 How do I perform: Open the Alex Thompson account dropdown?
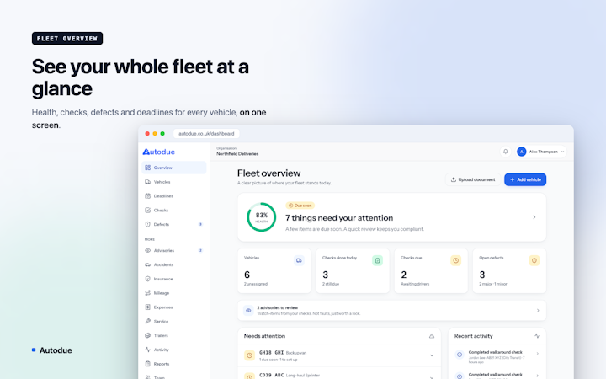pyautogui.click(x=541, y=152)
